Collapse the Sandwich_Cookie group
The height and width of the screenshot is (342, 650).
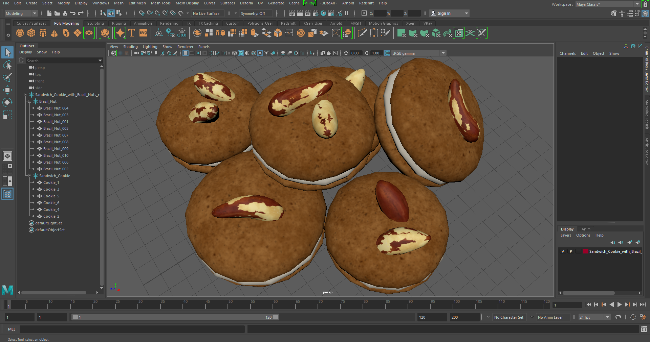(x=30, y=176)
